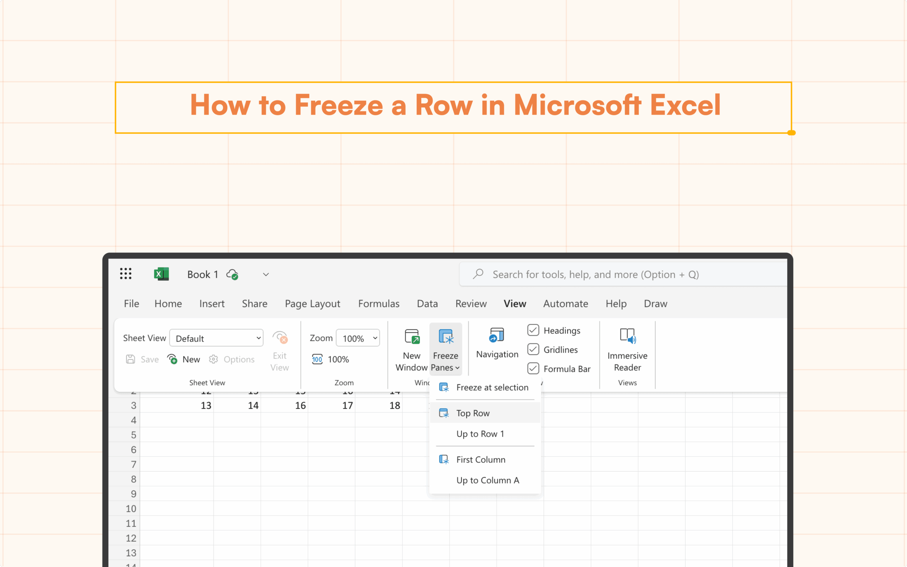
Task: Click the Excel logo icon
Action: click(x=161, y=274)
